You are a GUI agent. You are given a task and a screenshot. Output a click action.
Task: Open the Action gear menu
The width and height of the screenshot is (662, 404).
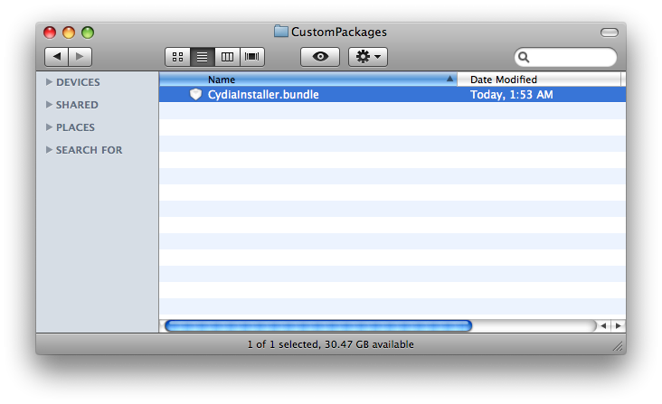(x=368, y=57)
